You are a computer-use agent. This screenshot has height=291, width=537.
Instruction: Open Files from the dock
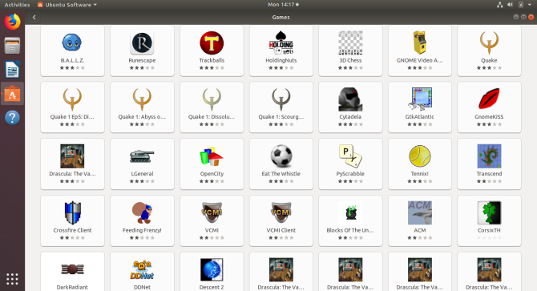(x=12, y=46)
